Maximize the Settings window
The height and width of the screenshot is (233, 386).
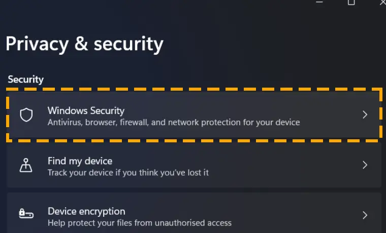(351, 2)
